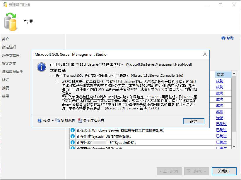This screenshot has width=241, height=180.
Task: Click the 关闭(C) button in the wizard
Action: (x=224, y=171)
